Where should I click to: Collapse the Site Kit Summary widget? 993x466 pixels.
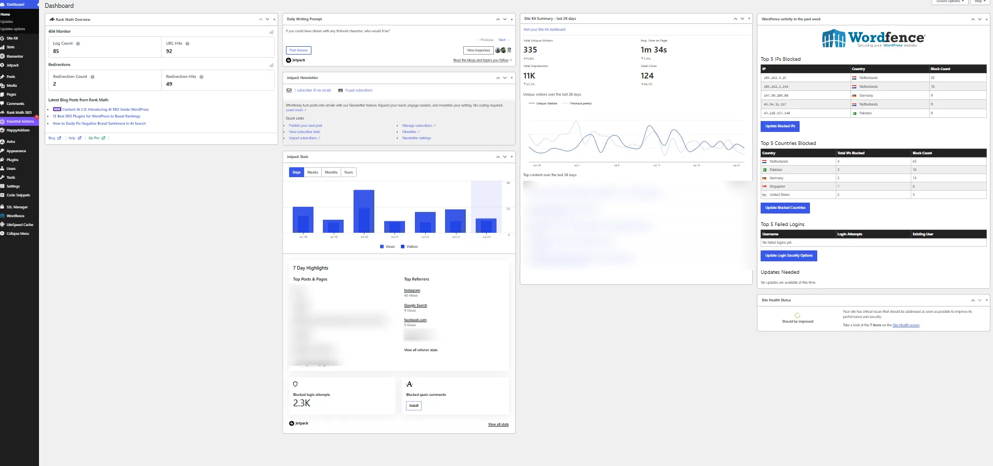[749, 19]
